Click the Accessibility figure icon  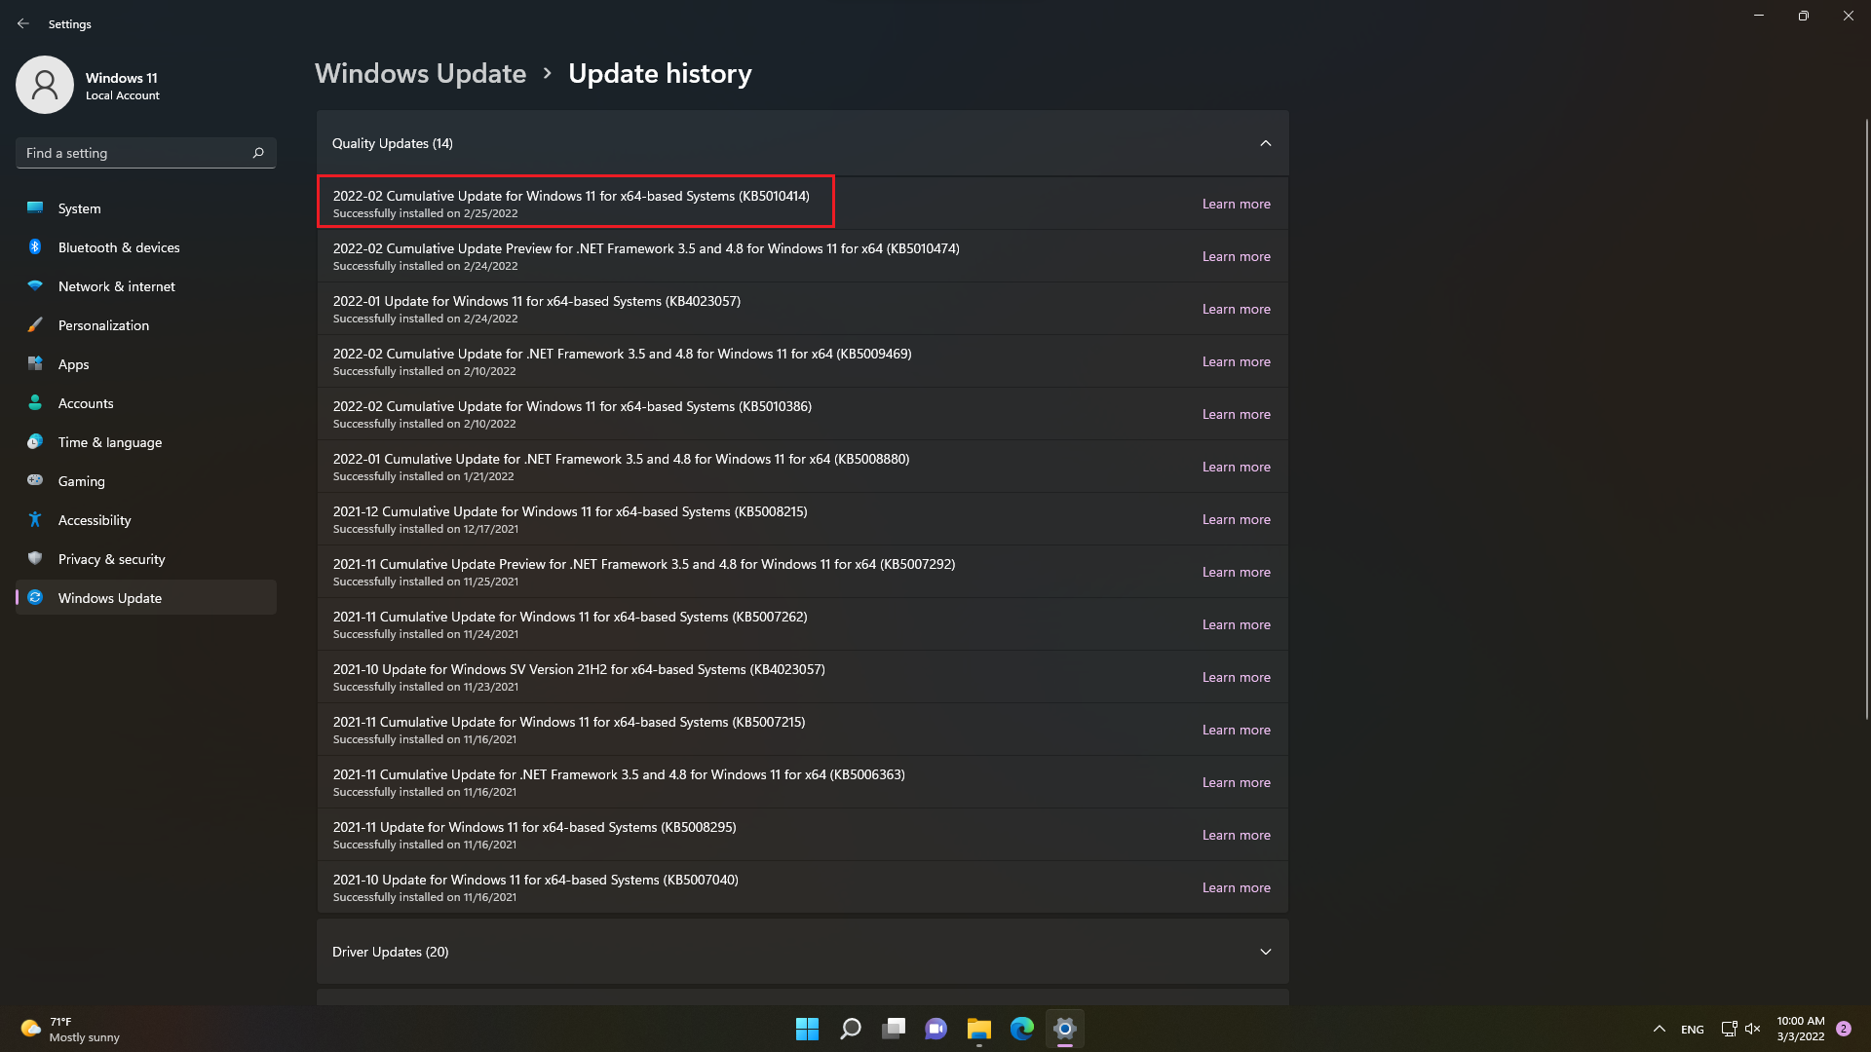35,519
